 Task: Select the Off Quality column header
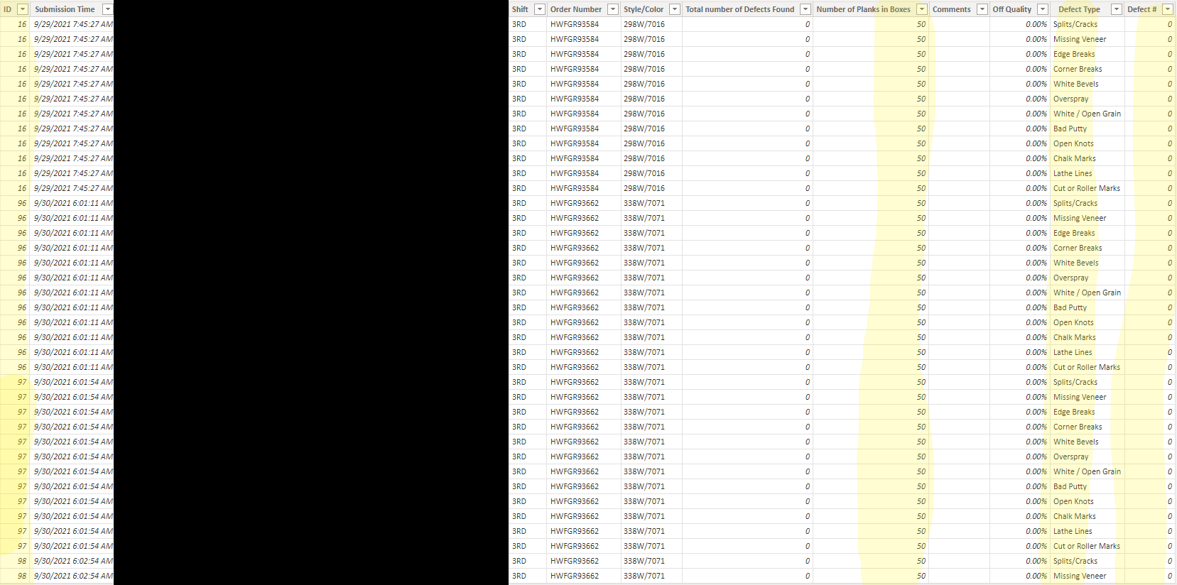(1012, 9)
